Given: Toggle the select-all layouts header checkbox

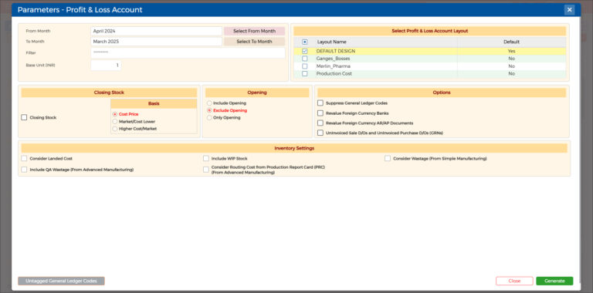Looking at the screenshot, I should coord(305,42).
